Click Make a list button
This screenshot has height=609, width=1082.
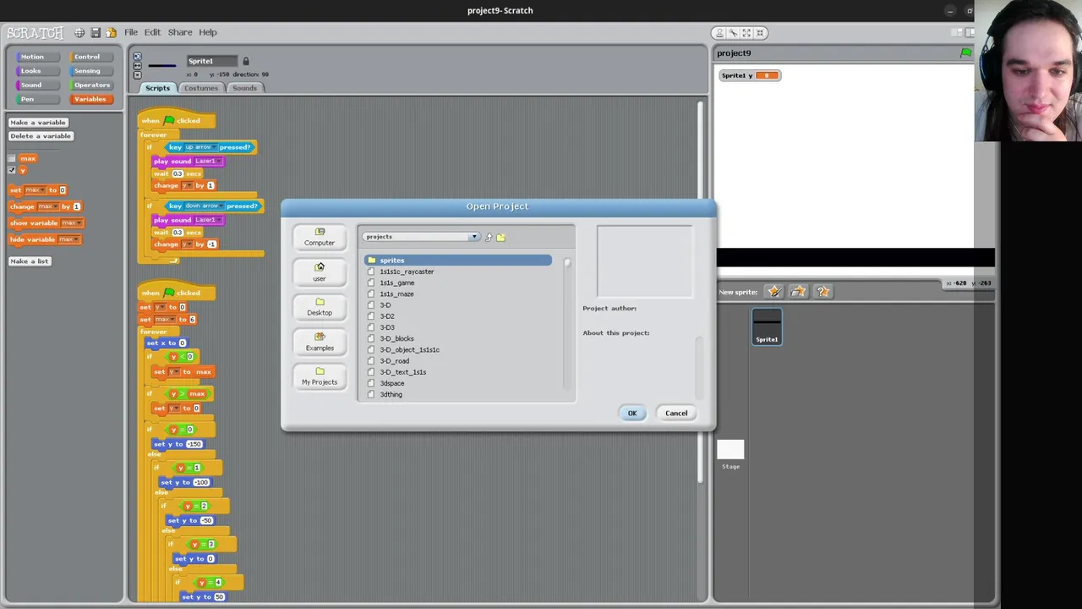coord(30,261)
